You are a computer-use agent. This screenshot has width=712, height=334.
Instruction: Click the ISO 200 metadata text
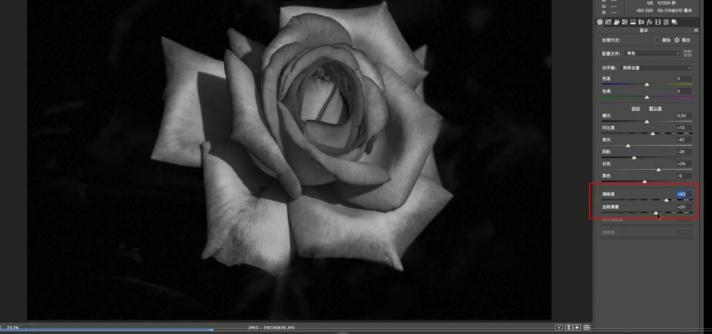[645, 11]
